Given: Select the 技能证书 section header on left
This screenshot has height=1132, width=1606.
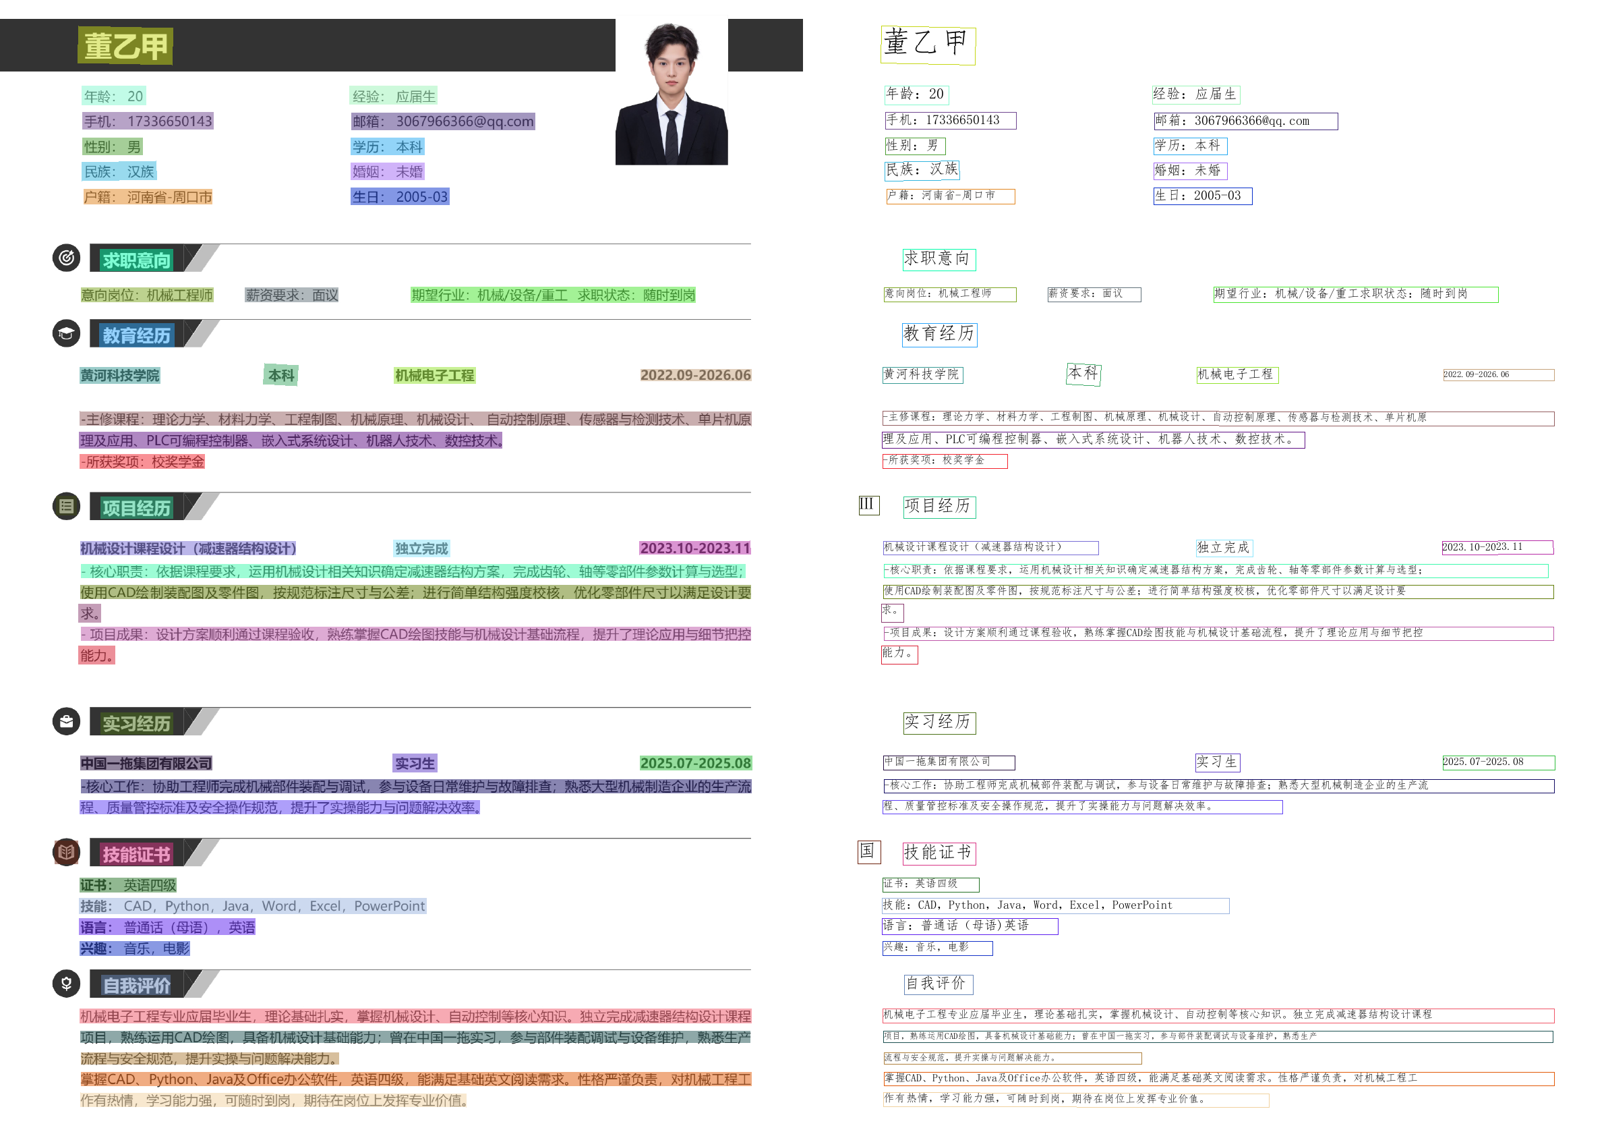Looking at the screenshot, I should pyautogui.click(x=136, y=855).
